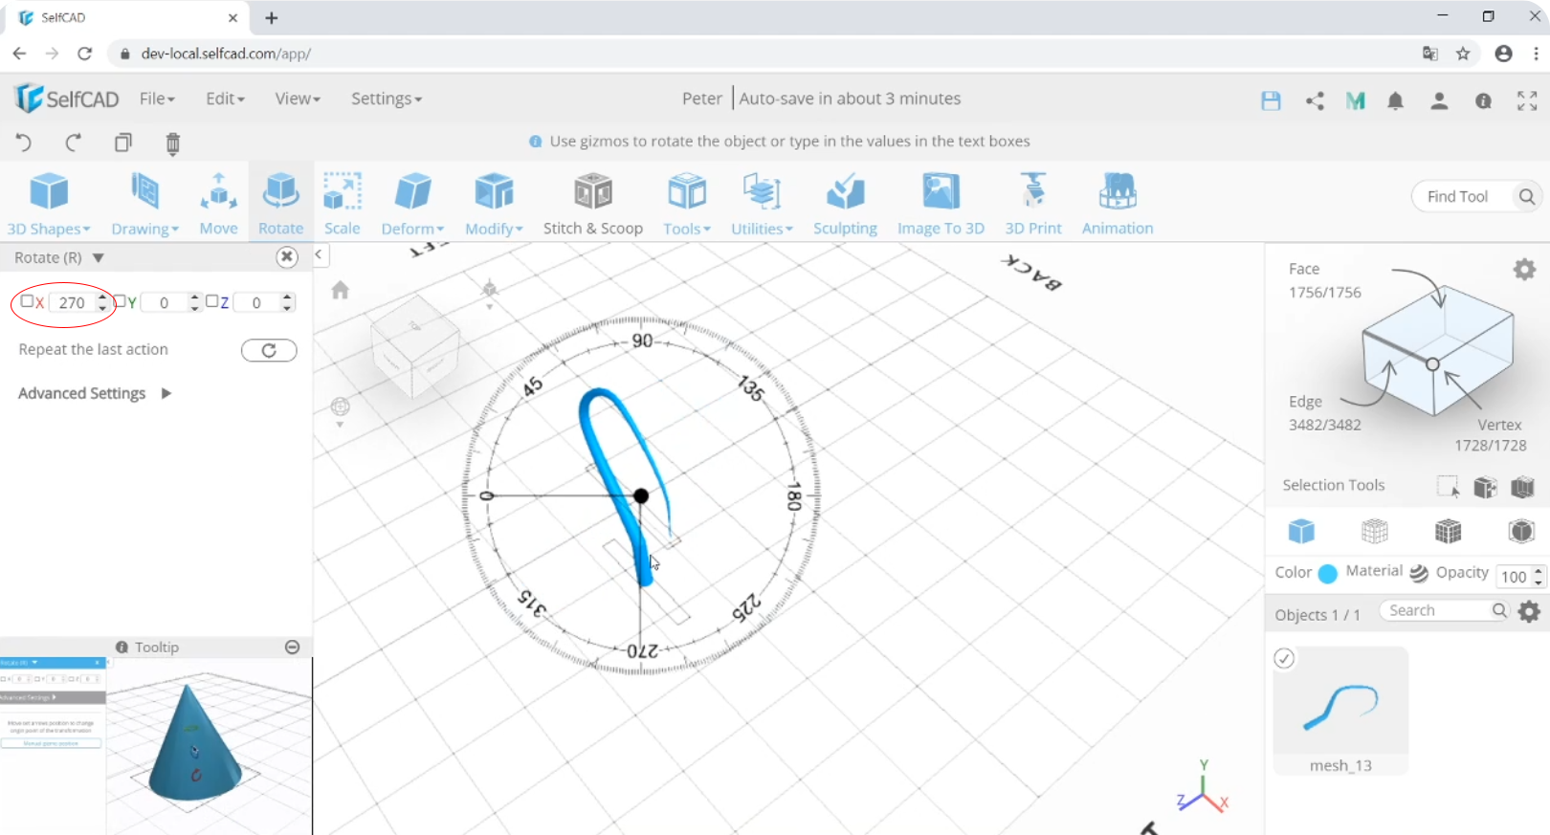Open selection settings gear icon

click(1524, 270)
